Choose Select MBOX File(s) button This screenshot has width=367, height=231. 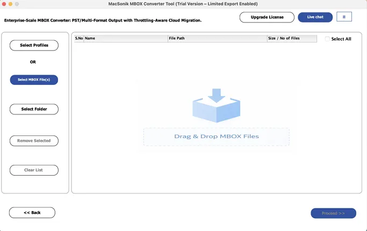34,80
